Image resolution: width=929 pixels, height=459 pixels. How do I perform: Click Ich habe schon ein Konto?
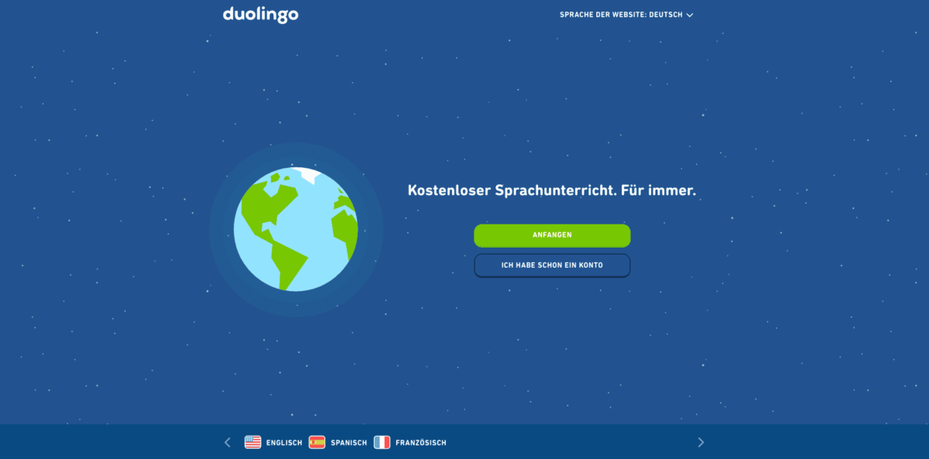coord(552,265)
